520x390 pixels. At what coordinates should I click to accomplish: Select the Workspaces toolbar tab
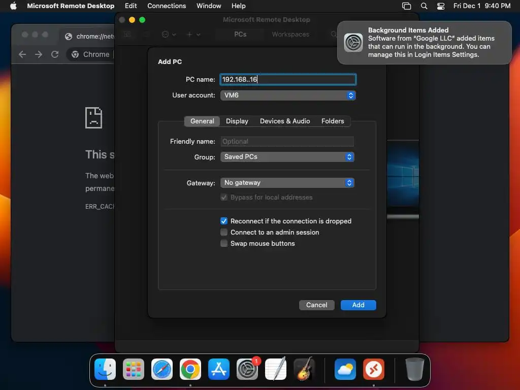[290, 34]
